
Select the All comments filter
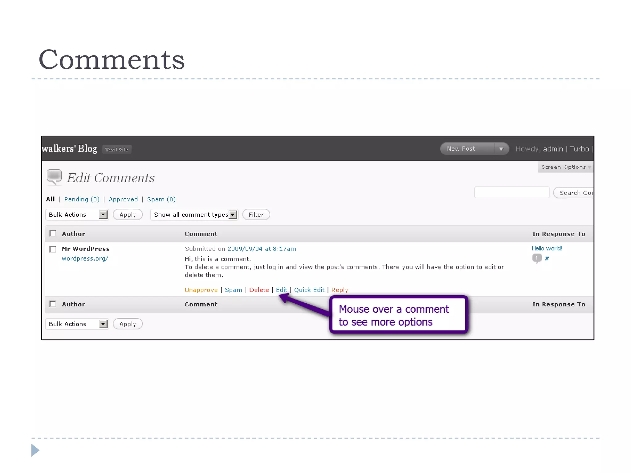(x=50, y=199)
